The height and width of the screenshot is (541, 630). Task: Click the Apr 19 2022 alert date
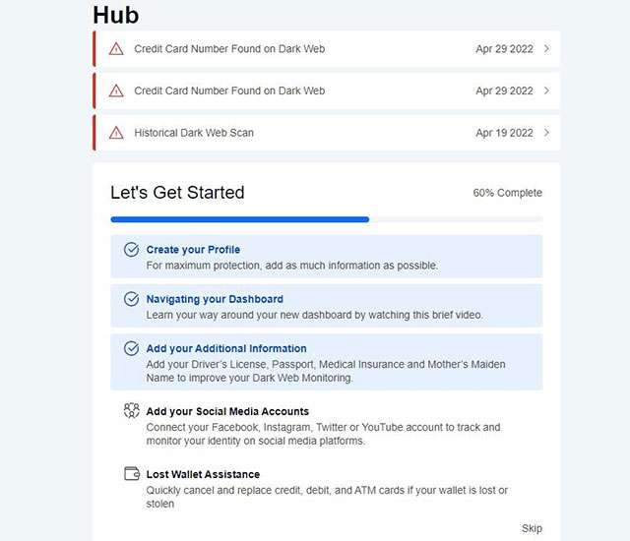504,133
